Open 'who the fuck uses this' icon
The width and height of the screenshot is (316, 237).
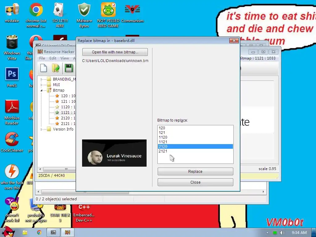click(12, 177)
